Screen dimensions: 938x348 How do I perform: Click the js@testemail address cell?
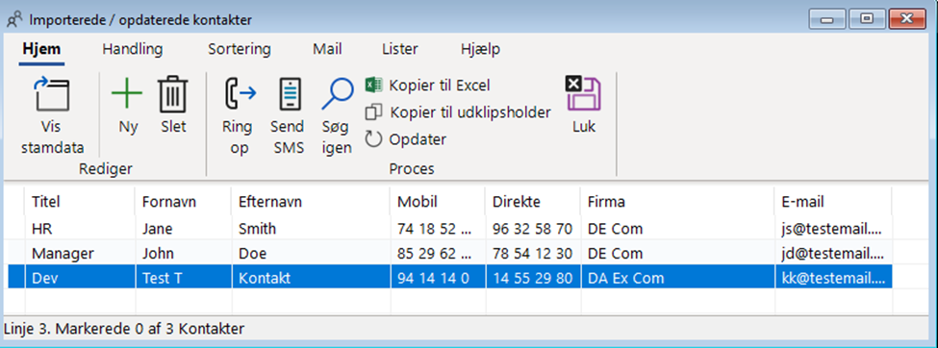[x=833, y=229]
